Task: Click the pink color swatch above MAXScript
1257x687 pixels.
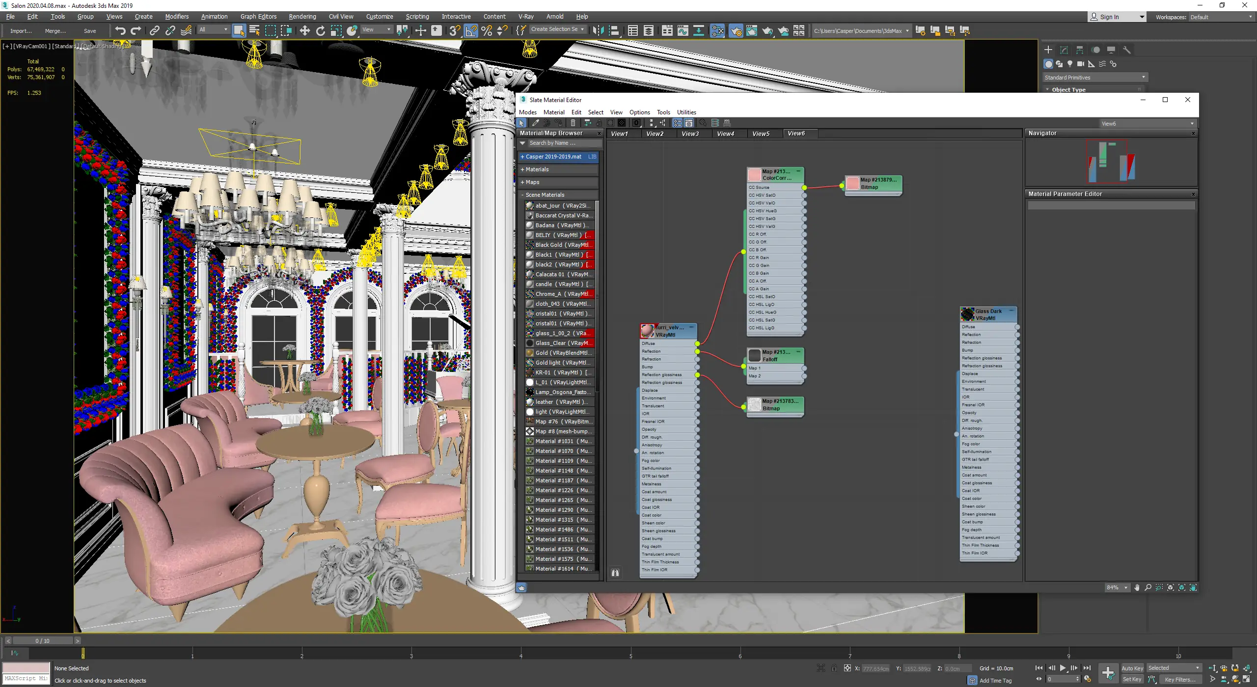Action: (26, 668)
